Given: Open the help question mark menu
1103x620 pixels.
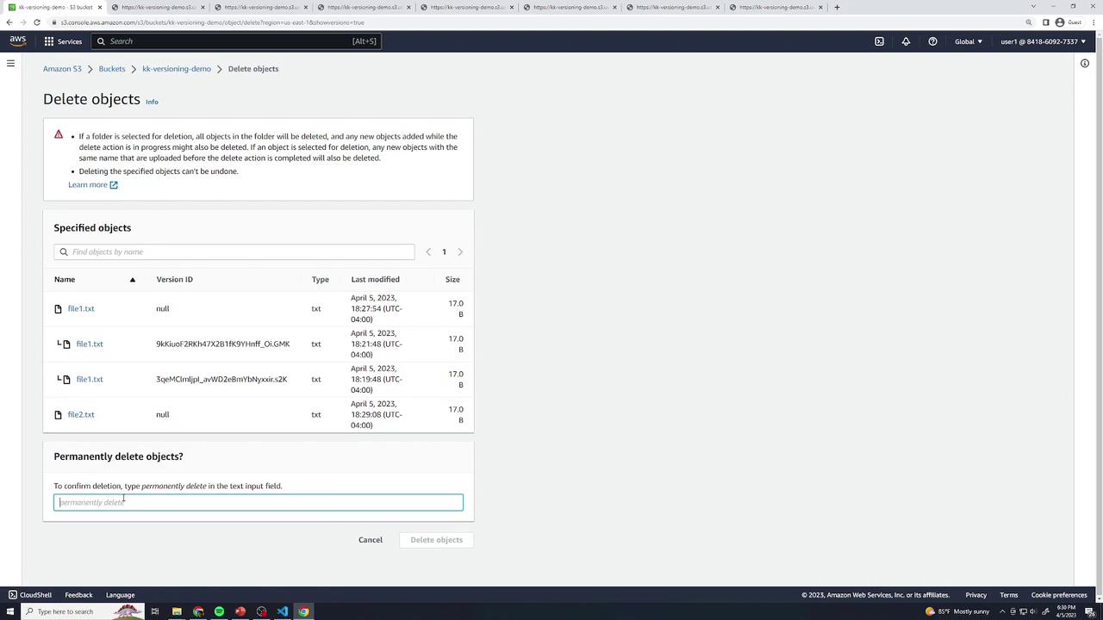Looking at the screenshot, I should point(932,41).
